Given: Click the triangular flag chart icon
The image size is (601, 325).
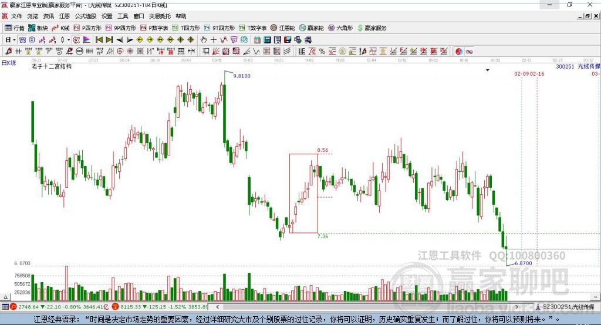Looking at the screenshot, I should coord(87,40).
